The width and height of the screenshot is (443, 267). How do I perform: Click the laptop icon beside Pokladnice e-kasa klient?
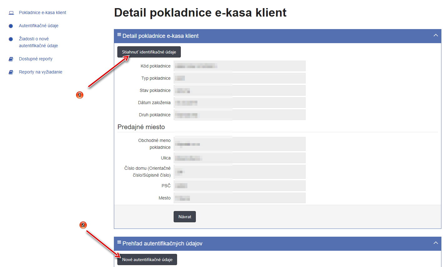11,13
